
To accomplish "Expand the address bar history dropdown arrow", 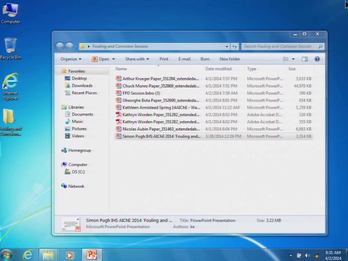I will tap(227, 46).
